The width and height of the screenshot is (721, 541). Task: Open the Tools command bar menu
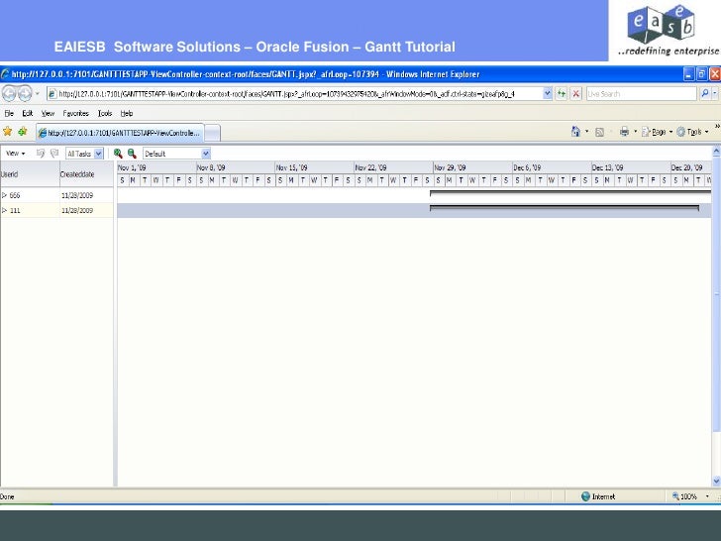click(692, 132)
